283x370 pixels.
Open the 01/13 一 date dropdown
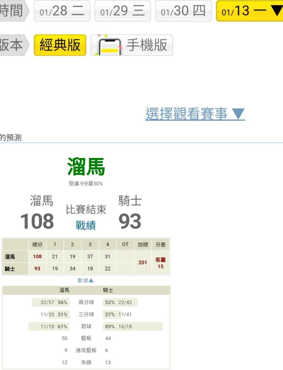pyautogui.click(x=250, y=11)
